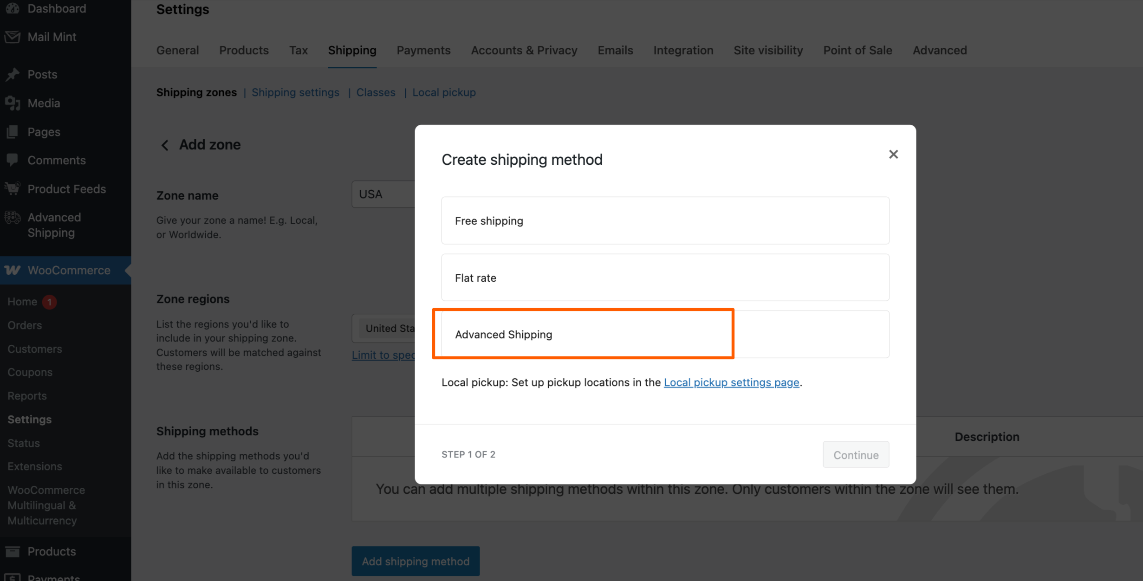The height and width of the screenshot is (581, 1143).
Task: Open WooCommerce Extensions submenu item
Action: 35,466
